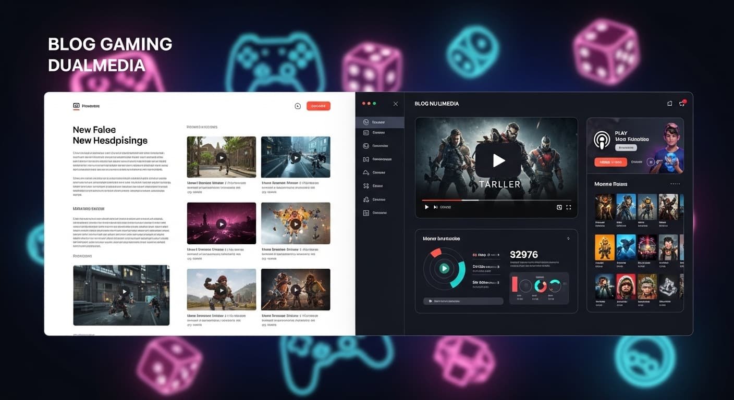Select the highlighted top item in the sidebar menu
Image resolution: width=734 pixels, height=400 pixels.
[x=380, y=121]
